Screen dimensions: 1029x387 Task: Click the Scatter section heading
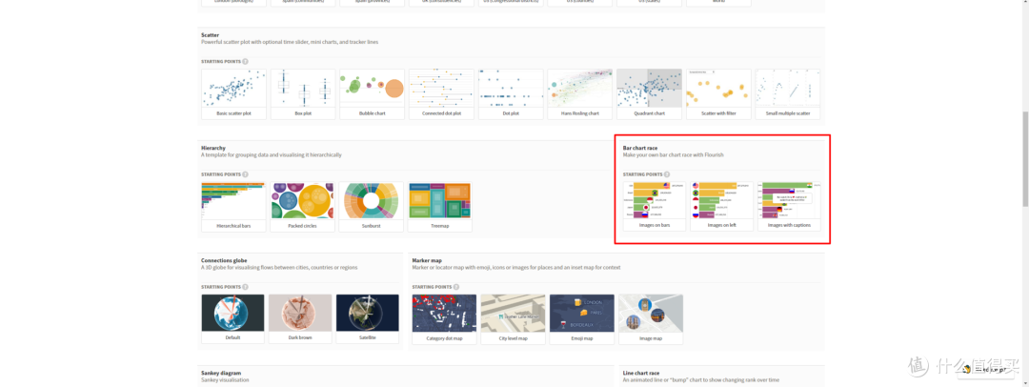click(x=210, y=35)
